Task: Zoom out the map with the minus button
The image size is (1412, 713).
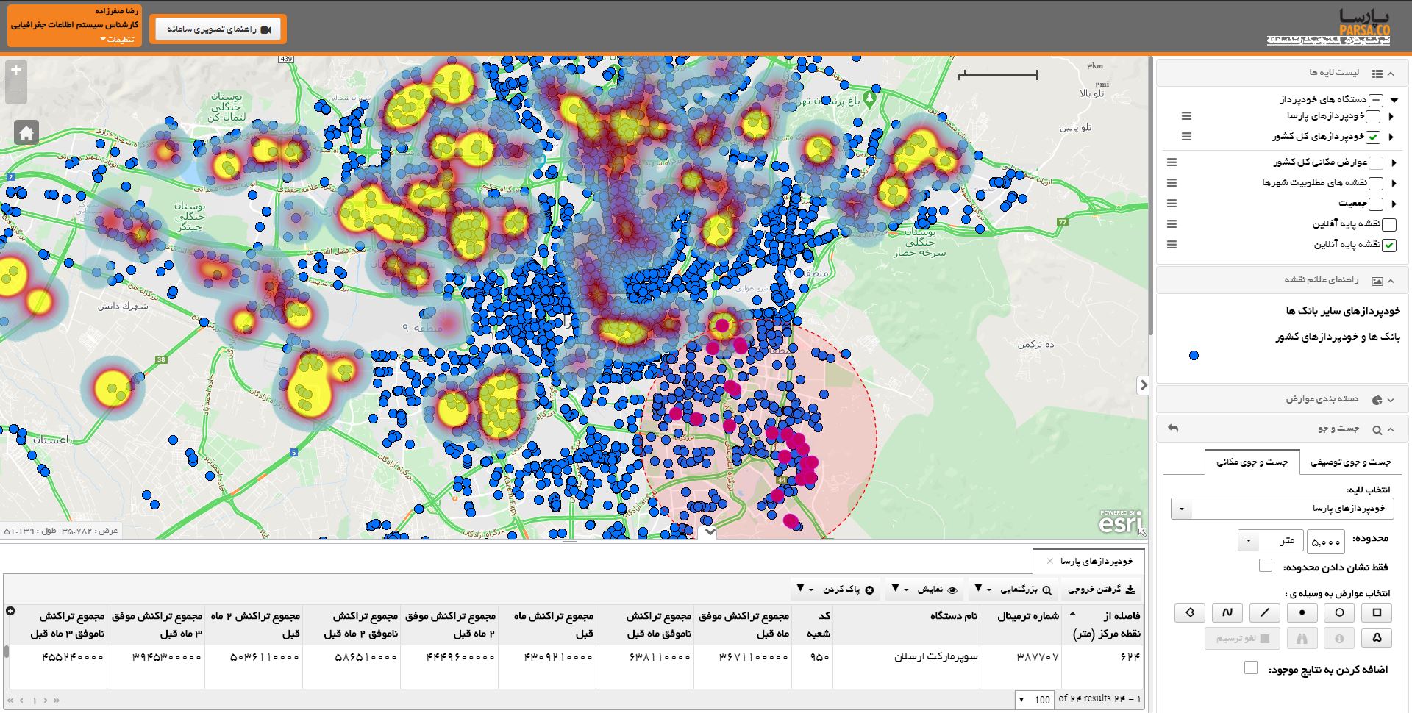Action: (x=16, y=93)
